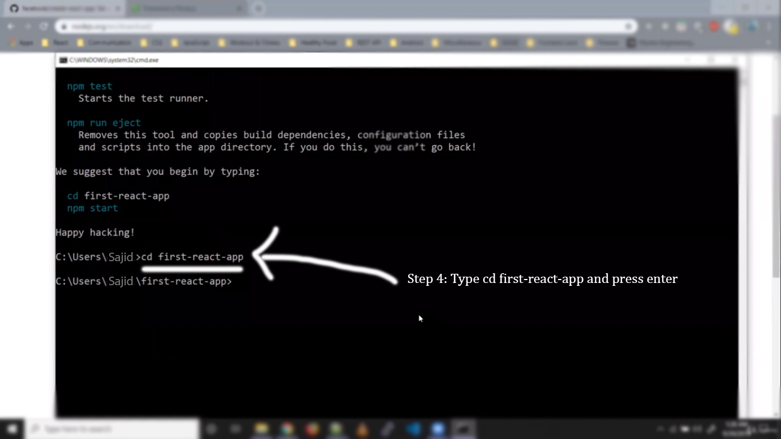The image size is (781, 439).
Task: Go forward in Chrome
Action: click(27, 26)
